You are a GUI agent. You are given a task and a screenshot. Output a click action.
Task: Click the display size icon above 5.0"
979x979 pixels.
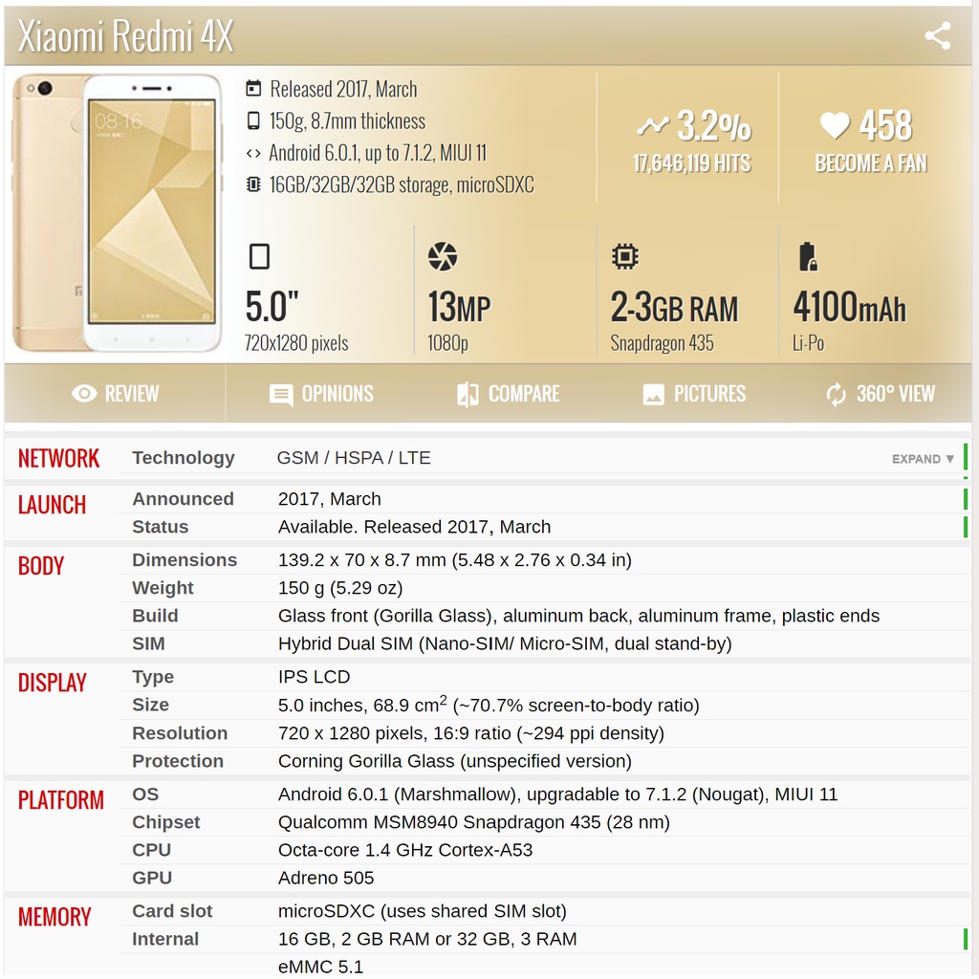259,256
